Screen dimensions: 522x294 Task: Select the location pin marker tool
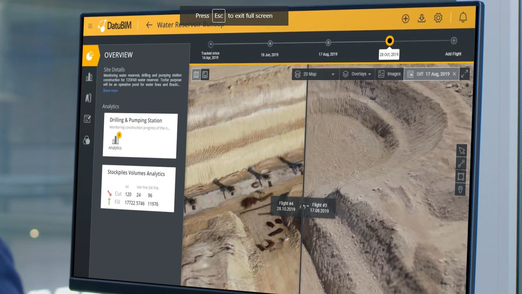(460, 189)
